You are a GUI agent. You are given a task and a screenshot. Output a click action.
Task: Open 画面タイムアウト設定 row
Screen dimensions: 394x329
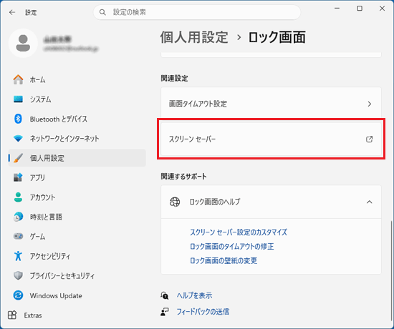(271, 104)
